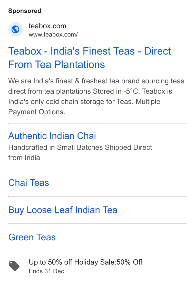
Task: Click the ad description starting We are India's finest
Action: point(96,96)
